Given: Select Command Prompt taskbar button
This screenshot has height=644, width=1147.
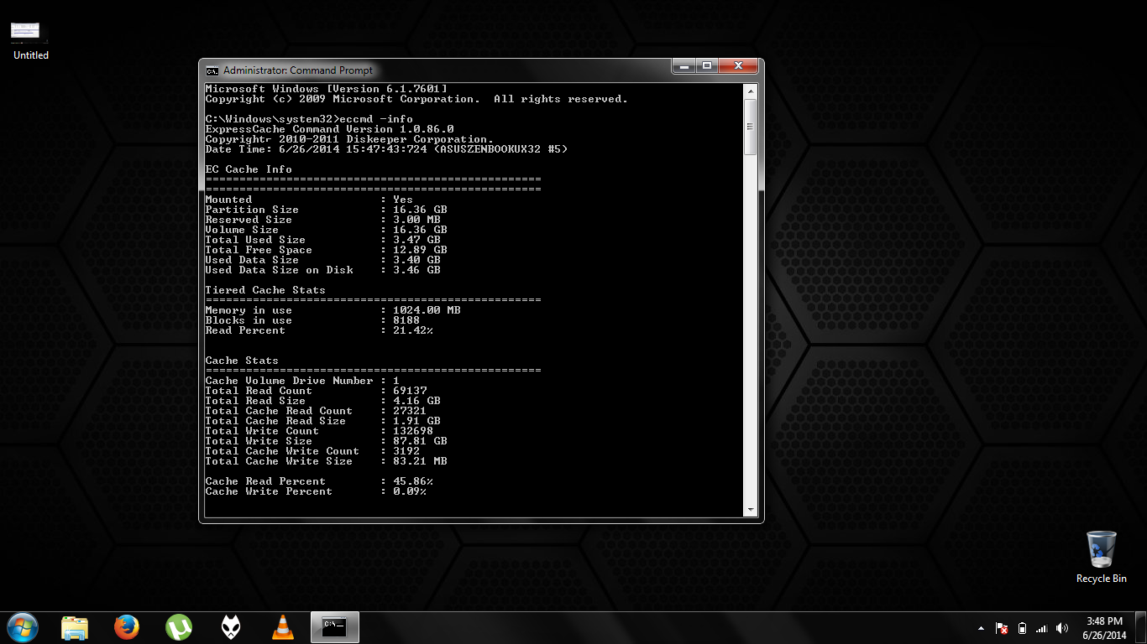Looking at the screenshot, I should pos(335,627).
